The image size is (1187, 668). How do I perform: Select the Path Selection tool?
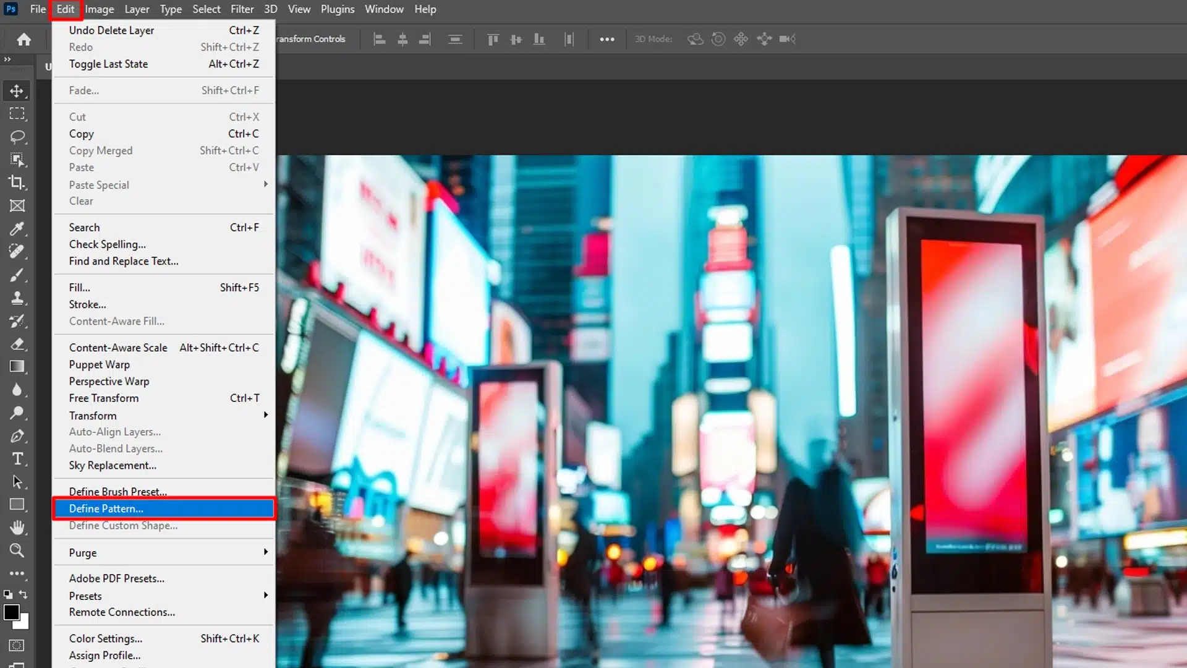click(17, 482)
